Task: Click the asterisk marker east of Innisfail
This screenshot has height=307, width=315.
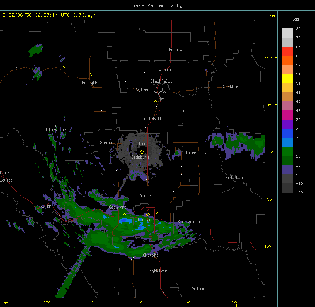Action: pos(183,110)
